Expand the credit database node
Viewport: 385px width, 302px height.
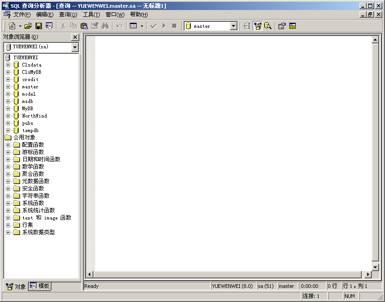pos(8,80)
